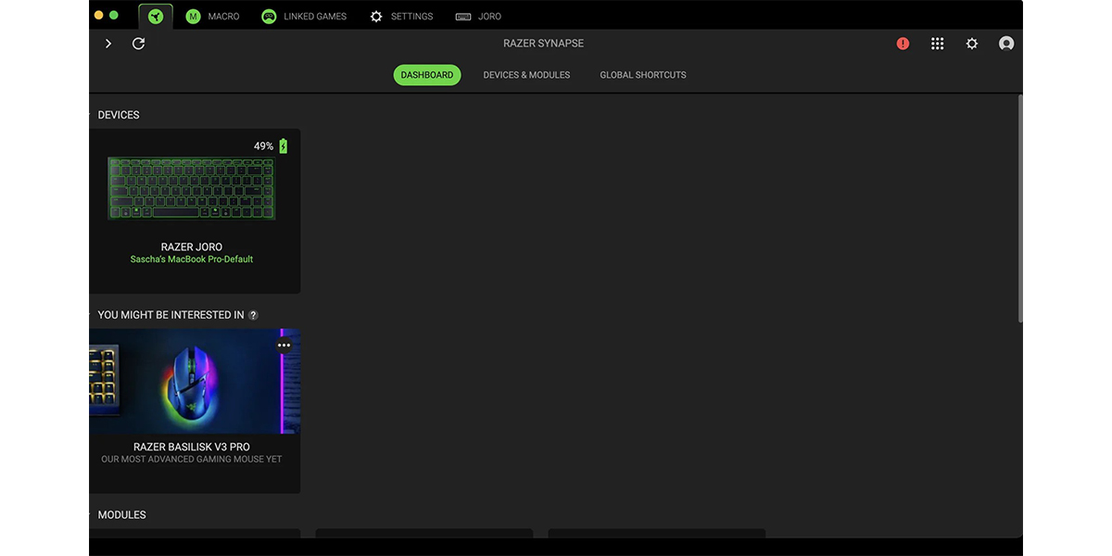Click the Joro keyboard tab icon
The image size is (1112, 556).
pos(463,17)
